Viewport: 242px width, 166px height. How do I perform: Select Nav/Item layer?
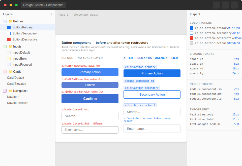point(28,97)
